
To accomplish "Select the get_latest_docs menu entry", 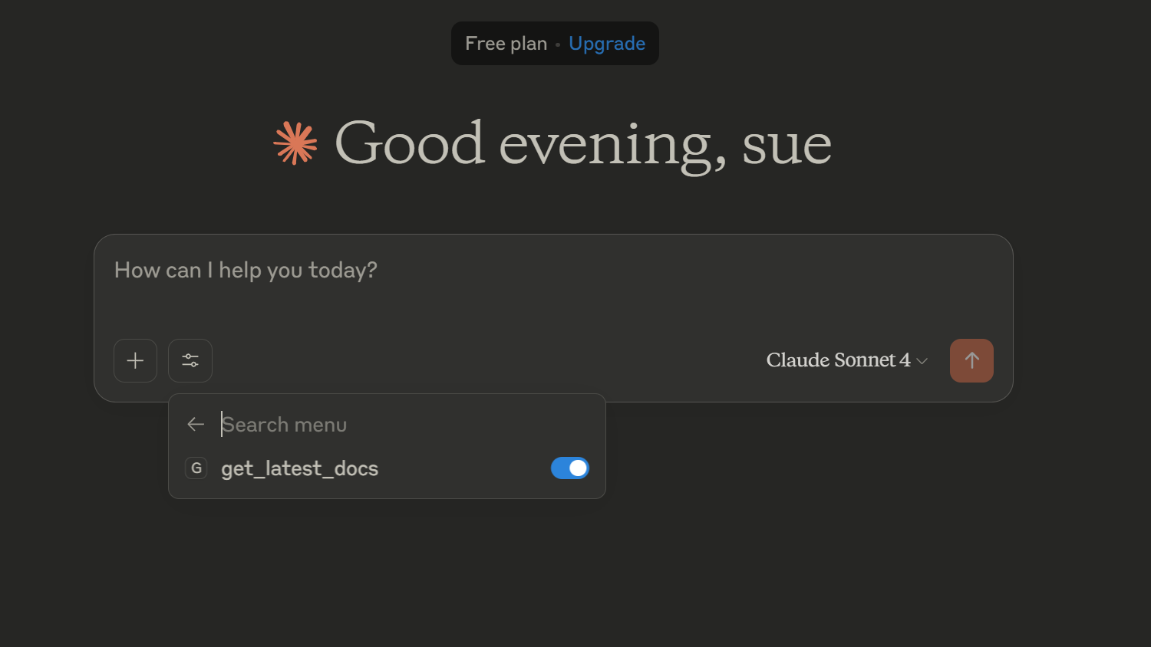I will pos(299,468).
